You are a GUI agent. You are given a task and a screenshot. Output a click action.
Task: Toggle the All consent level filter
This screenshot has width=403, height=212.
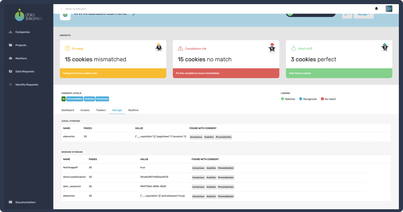pos(64,99)
